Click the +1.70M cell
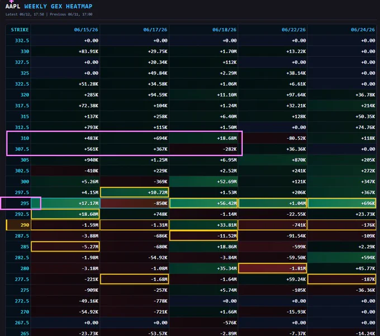The height and width of the screenshot is (336, 380). tap(203, 51)
